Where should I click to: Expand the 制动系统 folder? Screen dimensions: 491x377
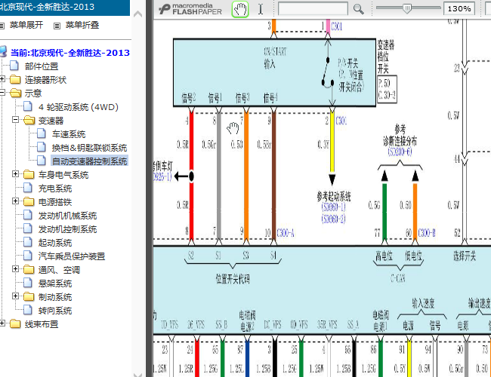(15, 296)
